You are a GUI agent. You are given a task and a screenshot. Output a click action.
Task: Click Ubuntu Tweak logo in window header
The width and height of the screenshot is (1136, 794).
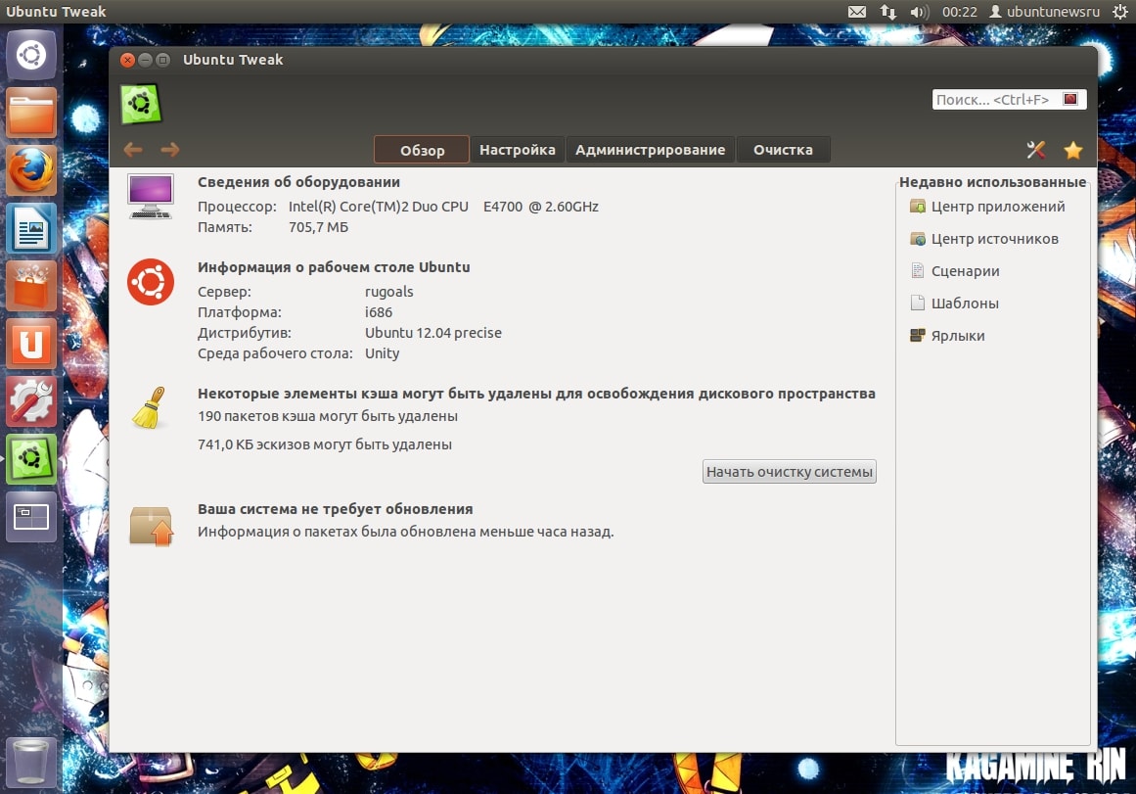[141, 104]
